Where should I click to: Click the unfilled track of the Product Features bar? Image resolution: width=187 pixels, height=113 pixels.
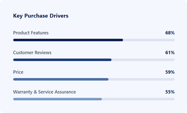click(149, 40)
